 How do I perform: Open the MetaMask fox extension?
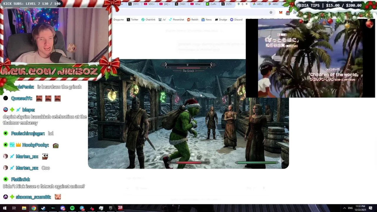pos(281,12)
